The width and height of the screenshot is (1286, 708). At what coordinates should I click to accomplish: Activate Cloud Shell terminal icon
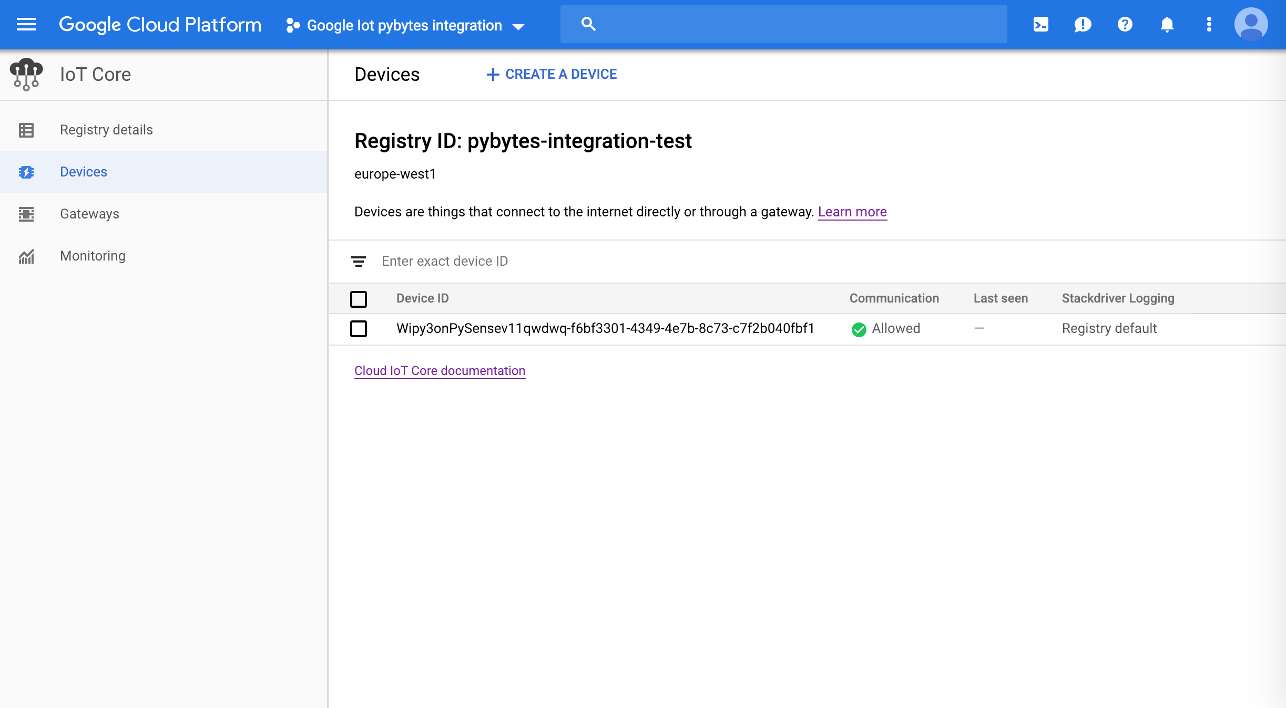pyautogui.click(x=1040, y=25)
